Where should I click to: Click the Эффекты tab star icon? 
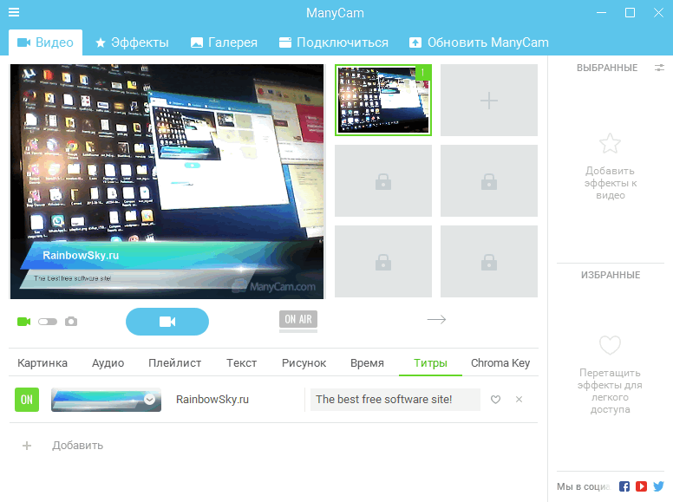(101, 42)
